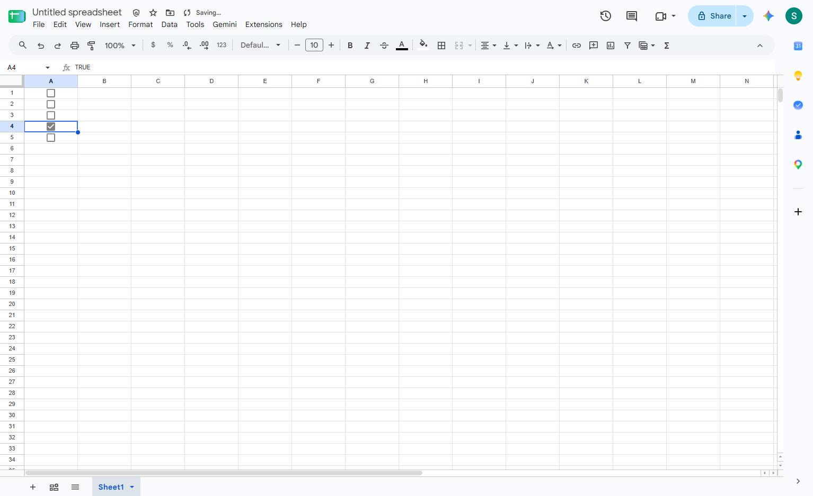Apply currency format with dollar icon
The image size is (813, 496).
pos(153,45)
